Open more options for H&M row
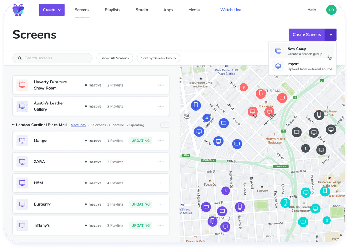Image resolution: width=349 pixels, height=249 pixels. tap(161, 183)
